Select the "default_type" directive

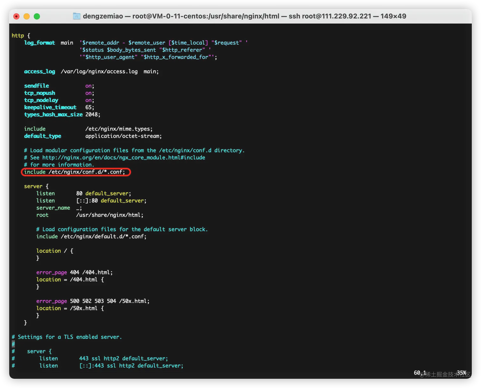point(43,136)
